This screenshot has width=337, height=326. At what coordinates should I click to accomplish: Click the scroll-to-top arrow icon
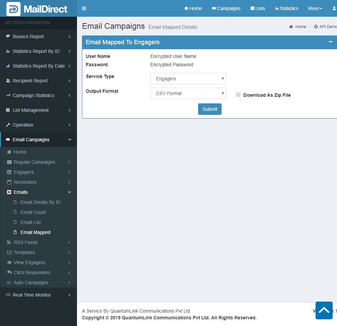(324, 310)
